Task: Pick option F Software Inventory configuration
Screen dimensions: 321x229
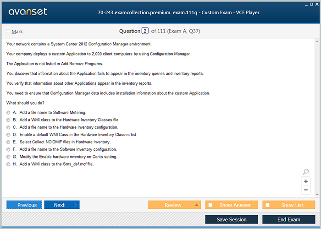Action: tap(8, 149)
